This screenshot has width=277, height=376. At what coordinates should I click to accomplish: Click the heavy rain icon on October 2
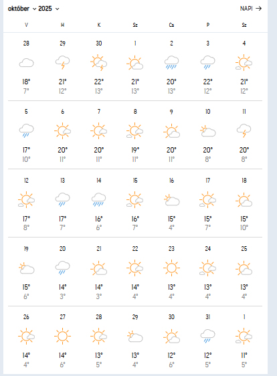coord(171,63)
